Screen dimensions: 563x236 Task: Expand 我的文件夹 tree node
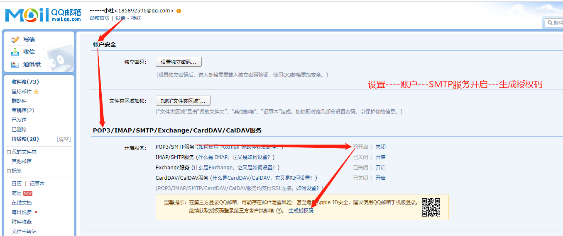pyautogui.click(x=9, y=152)
